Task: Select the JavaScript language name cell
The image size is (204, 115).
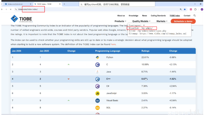Action: 111,93
